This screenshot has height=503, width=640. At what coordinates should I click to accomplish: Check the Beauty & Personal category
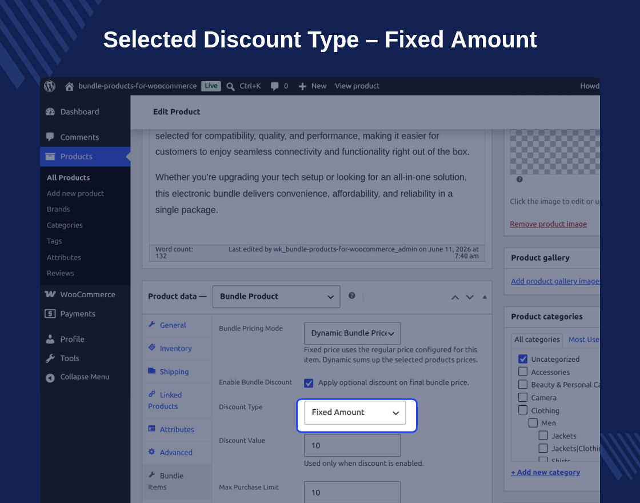(523, 384)
